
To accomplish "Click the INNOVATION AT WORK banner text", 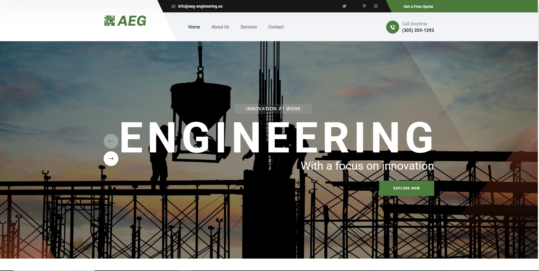I will [273, 109].
